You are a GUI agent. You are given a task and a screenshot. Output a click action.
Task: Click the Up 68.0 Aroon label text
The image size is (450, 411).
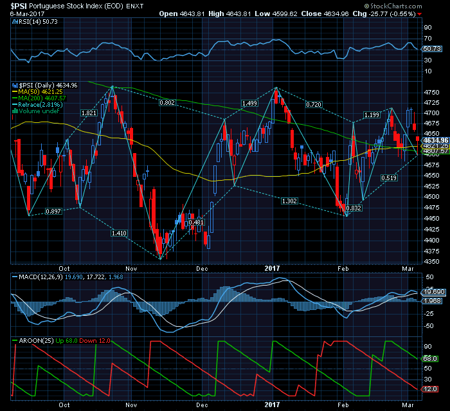[x=67, y=341]
